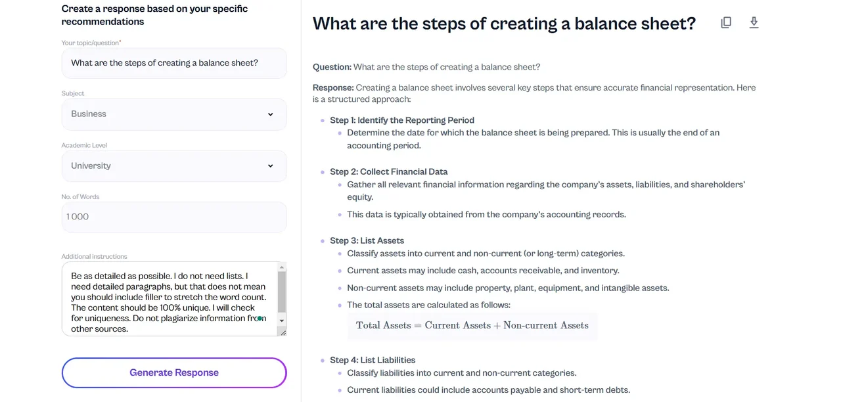Select the Step 4: List Liabilities heading

coord(373,360)
